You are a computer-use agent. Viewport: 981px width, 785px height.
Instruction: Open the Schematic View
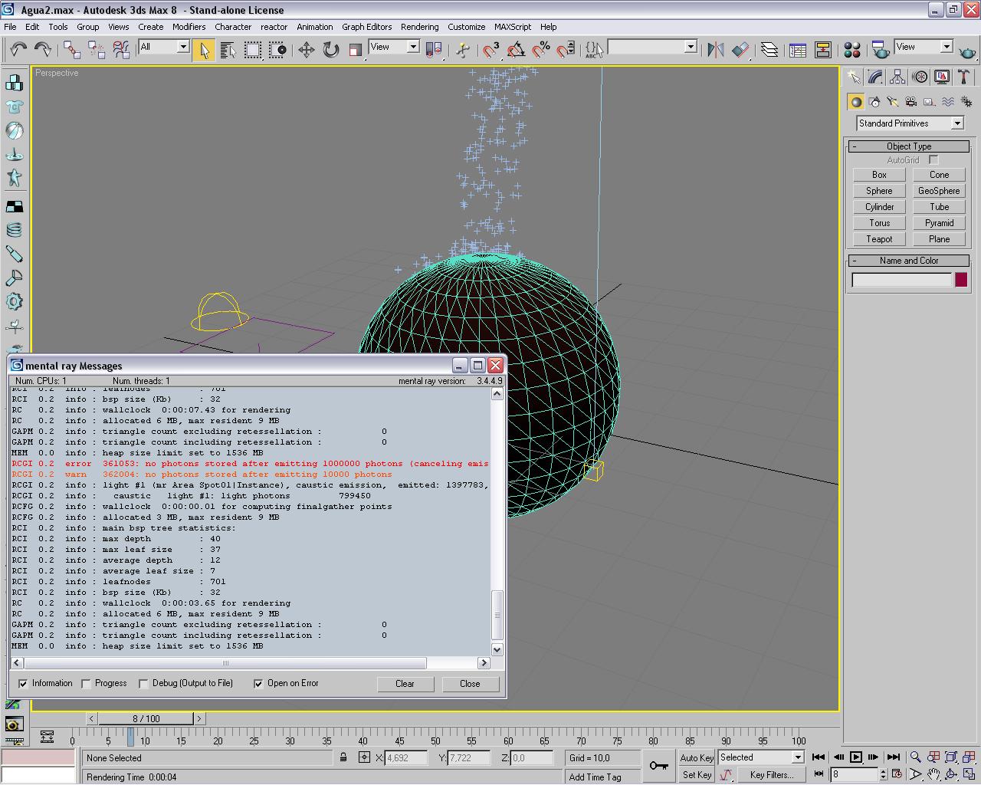click(823, 50)
